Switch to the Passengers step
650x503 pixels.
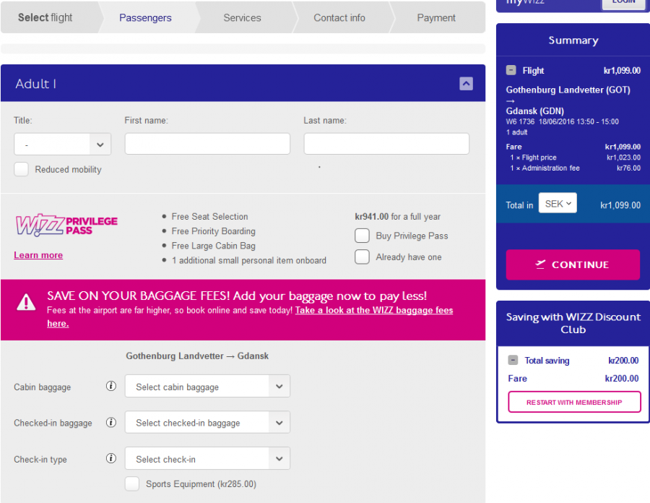(x=145, y=17)
